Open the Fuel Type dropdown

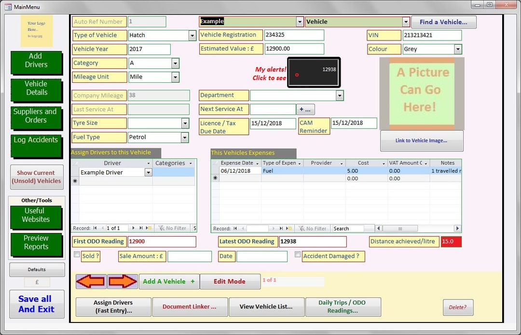tap(184, 137)
